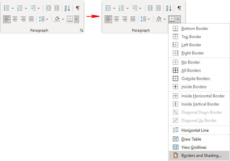Toggle Align Right in ribbon with open Borders menu
This screenshot has width=230, height=161.
[x=125, y=19]
